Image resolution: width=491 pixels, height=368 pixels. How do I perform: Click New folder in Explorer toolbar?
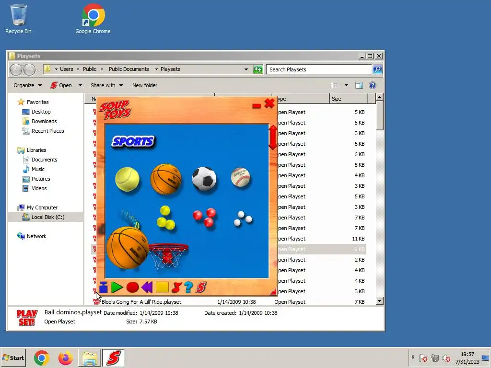click(x=145, y=85)
